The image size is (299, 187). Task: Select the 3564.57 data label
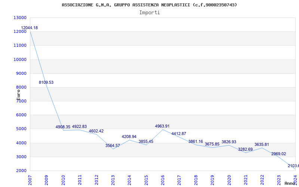pos(113,145)
